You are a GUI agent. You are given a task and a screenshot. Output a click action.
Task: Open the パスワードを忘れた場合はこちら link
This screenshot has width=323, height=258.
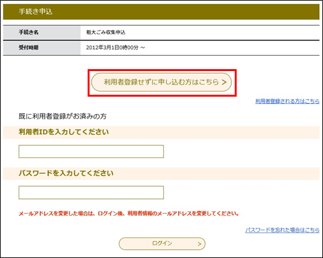(282, 230)
